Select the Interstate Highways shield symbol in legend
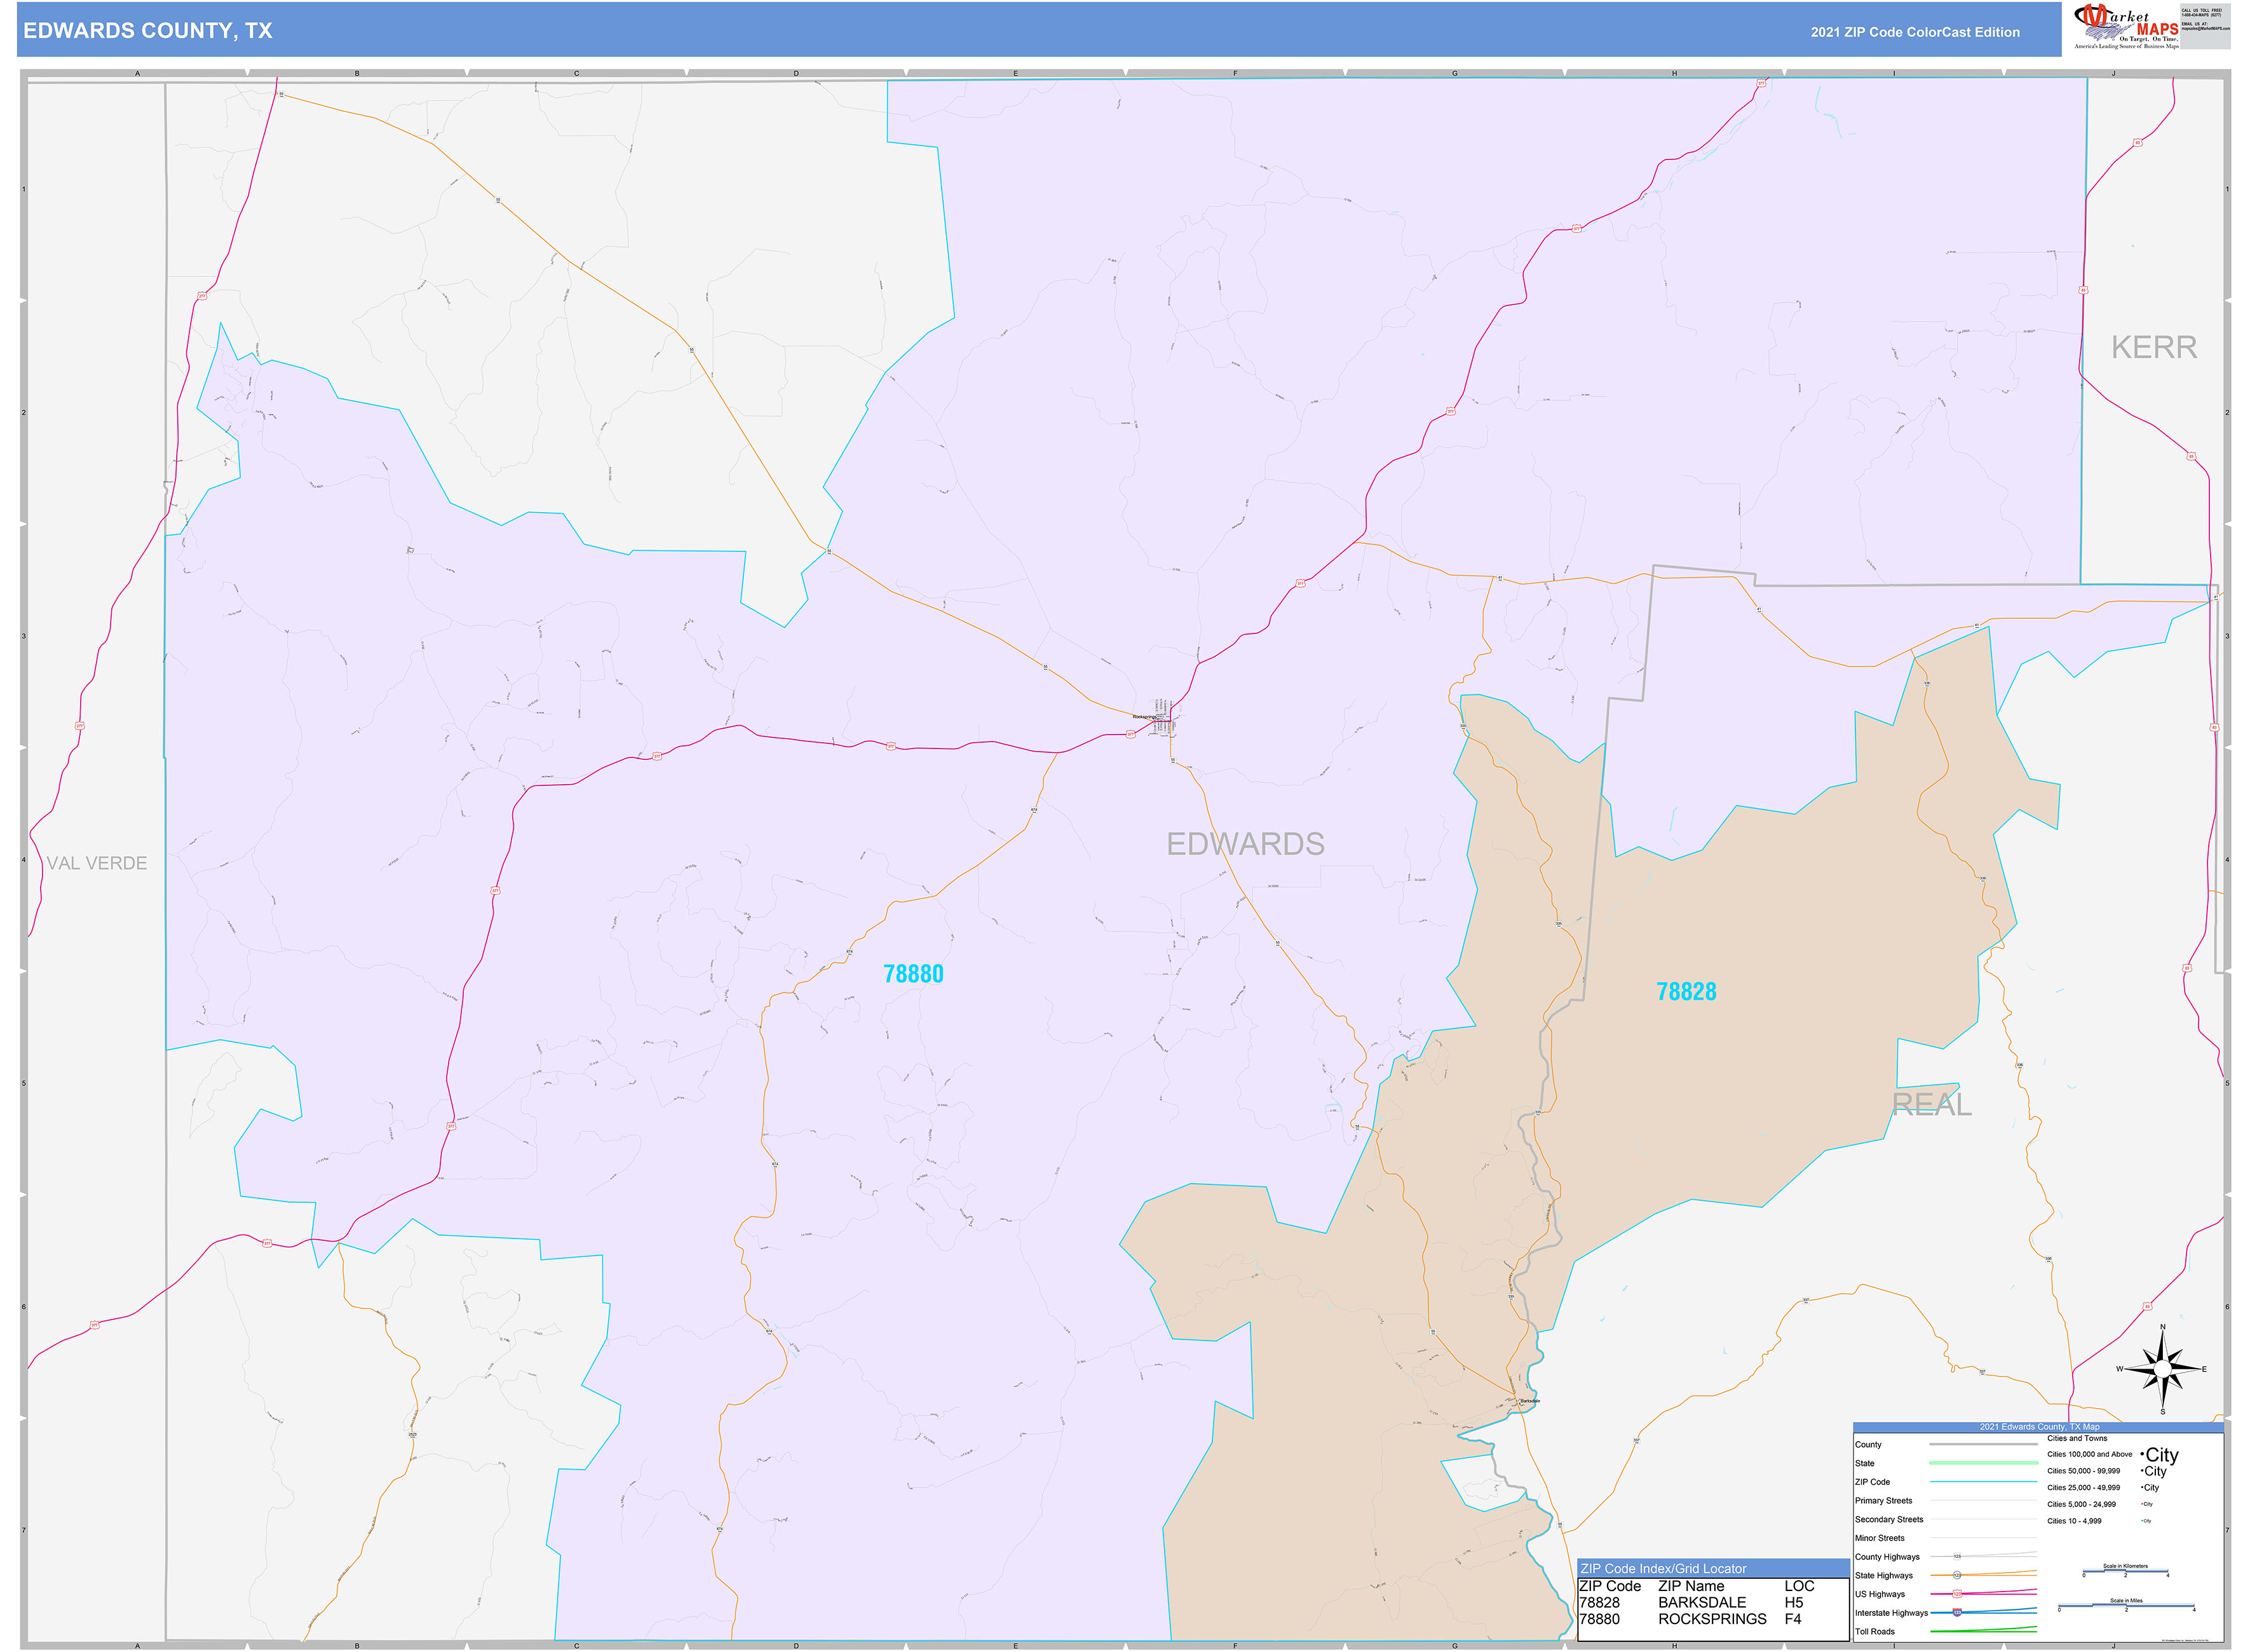The width and height of the screenshot is (2250, 1652). point(1957,1613)
